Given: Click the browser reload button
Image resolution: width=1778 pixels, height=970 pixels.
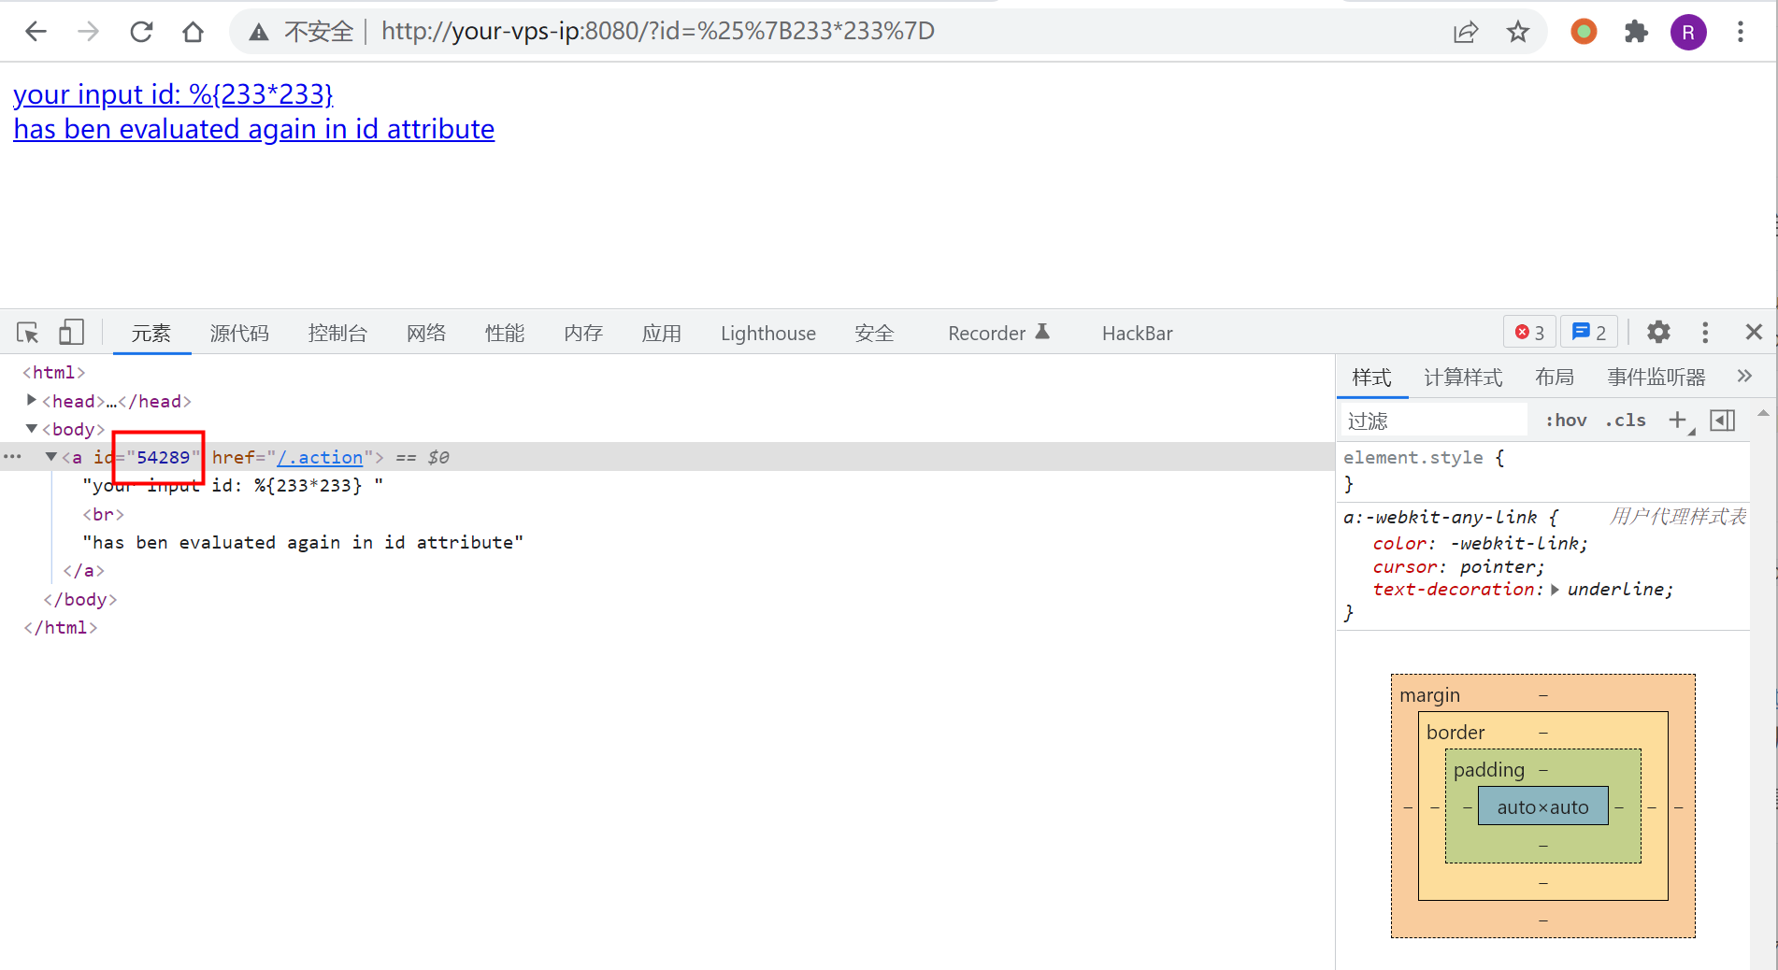Looking at the screenshot, I should point(141,32).
